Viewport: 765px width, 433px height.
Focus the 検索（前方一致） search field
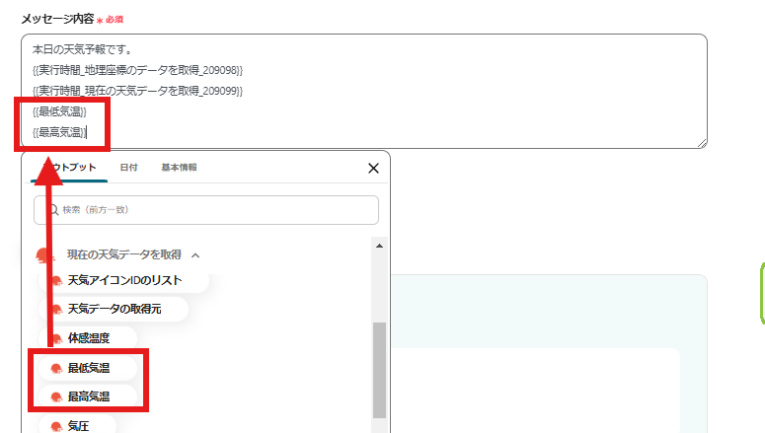tap(206, 210)
